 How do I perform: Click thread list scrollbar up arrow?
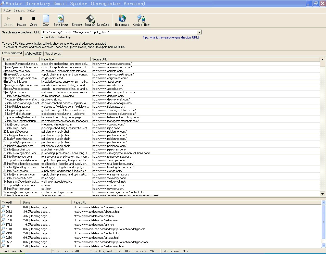[x=323, y=202]
